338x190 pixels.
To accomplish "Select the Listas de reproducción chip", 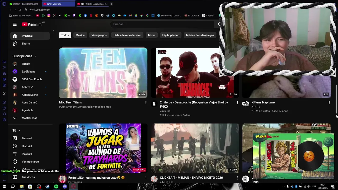I will (x=127, y=35).
